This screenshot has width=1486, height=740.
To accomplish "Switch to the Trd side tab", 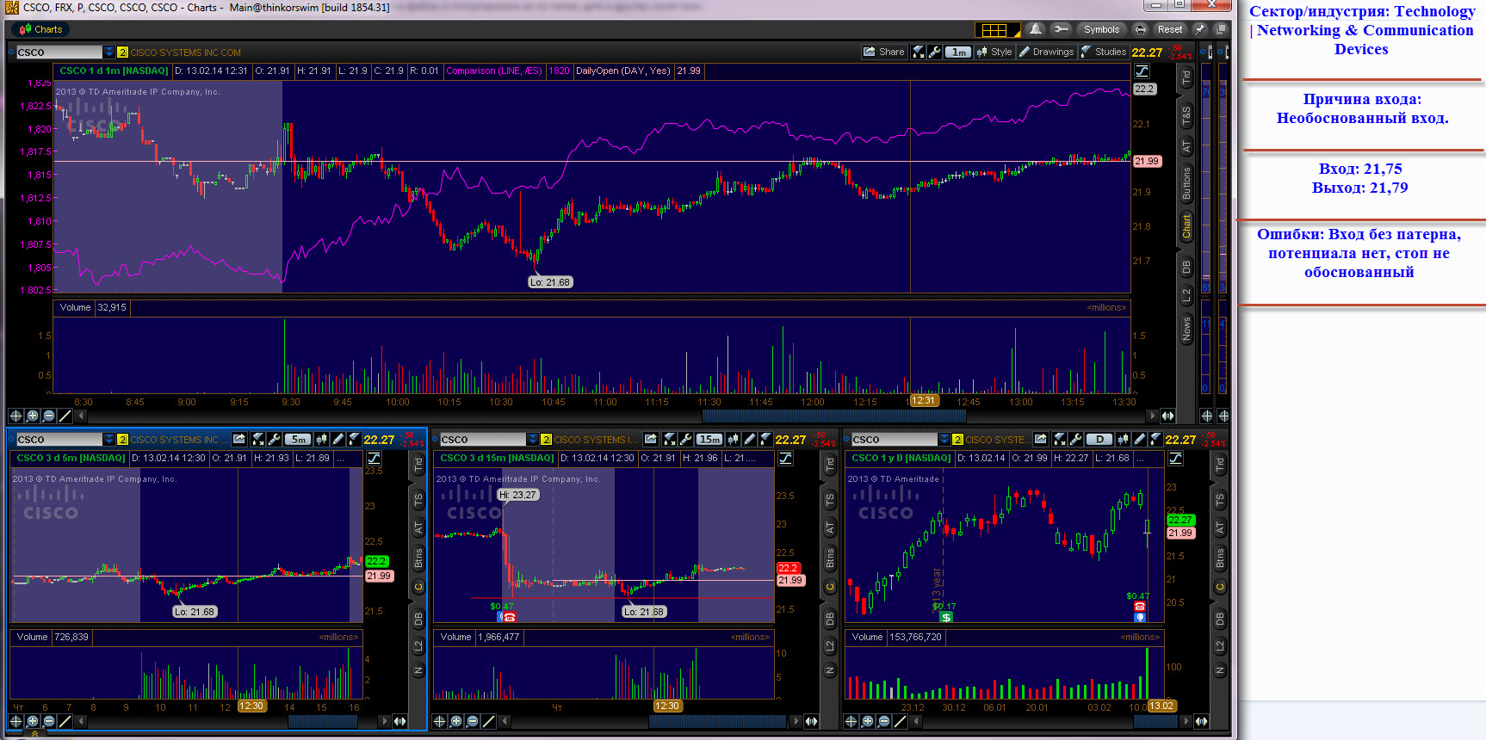I will pos(1186,77).
